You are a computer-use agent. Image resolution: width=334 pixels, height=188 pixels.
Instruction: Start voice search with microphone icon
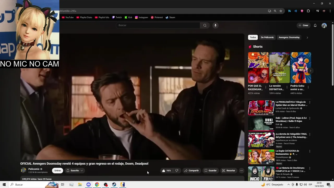click(215, 25)
